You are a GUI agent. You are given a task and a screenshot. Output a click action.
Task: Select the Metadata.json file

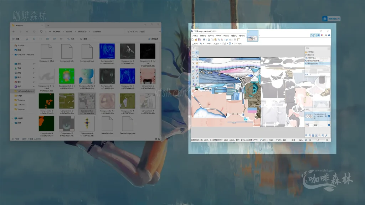point(107,126)
